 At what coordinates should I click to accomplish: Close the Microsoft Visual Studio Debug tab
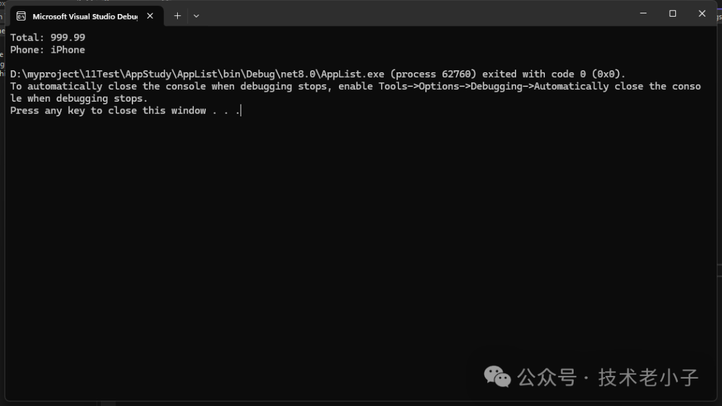point(150,16)
